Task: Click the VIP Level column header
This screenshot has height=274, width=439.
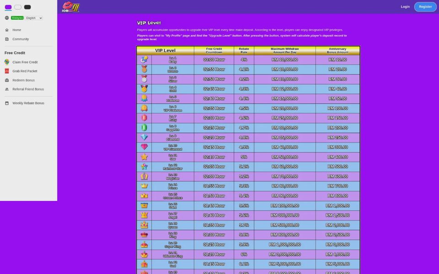Action: click(165, 50)
